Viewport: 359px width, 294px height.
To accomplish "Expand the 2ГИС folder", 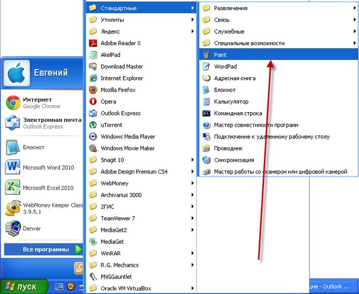I will tap(141, 206).
